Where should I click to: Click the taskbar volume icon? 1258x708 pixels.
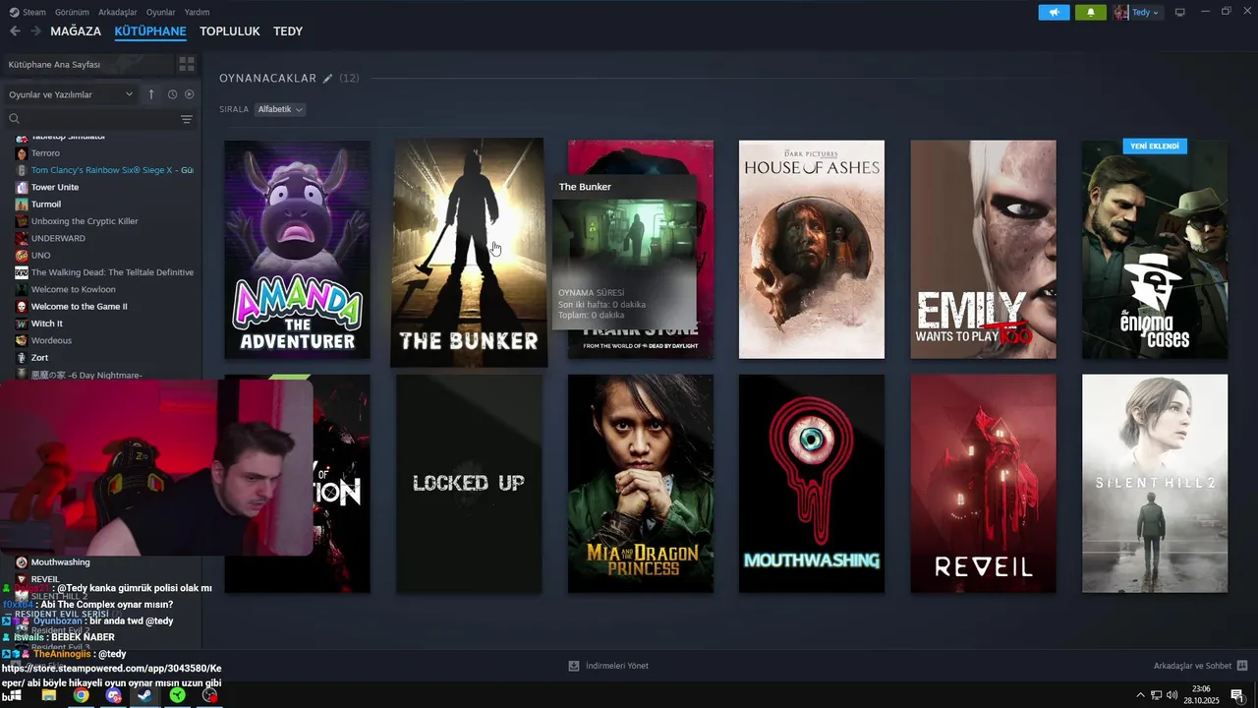coord(1172,695)
